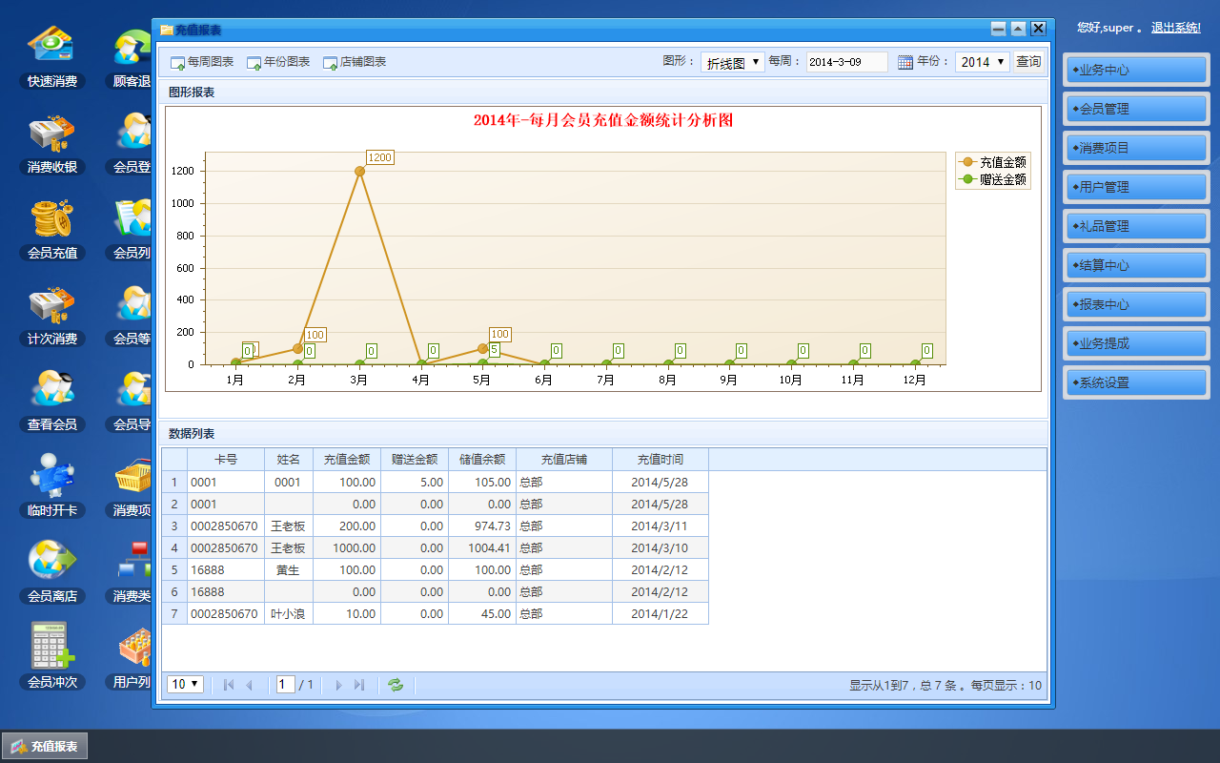Expand the 用户管理 sidebar menu

coord(1136,187)
